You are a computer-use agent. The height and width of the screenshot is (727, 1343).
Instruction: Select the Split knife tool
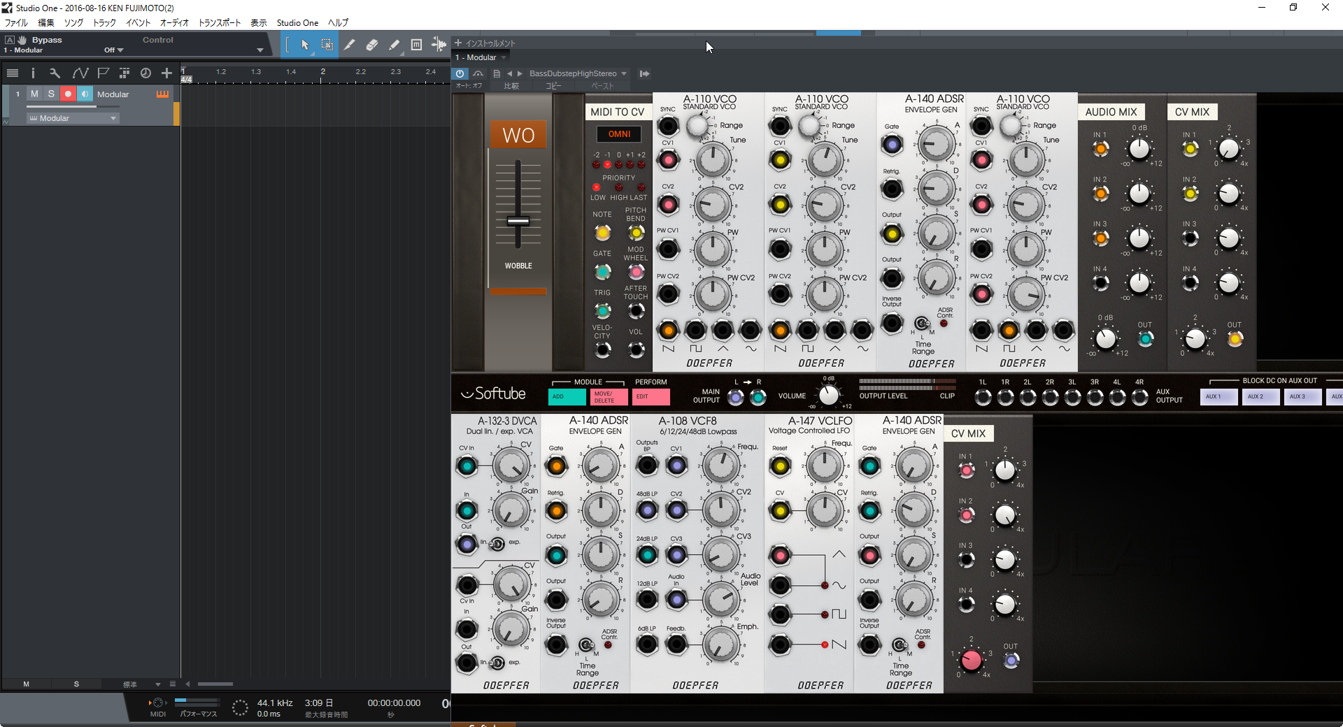pos(349,45)
